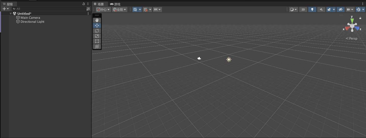Select the combined Transform tool
This screenshot has height=138, width=366.
(x=97, y=46)
